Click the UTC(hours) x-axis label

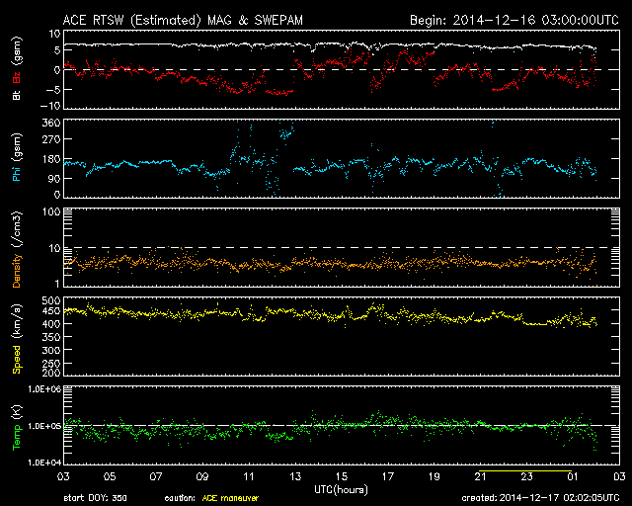[x=342, y=488]
